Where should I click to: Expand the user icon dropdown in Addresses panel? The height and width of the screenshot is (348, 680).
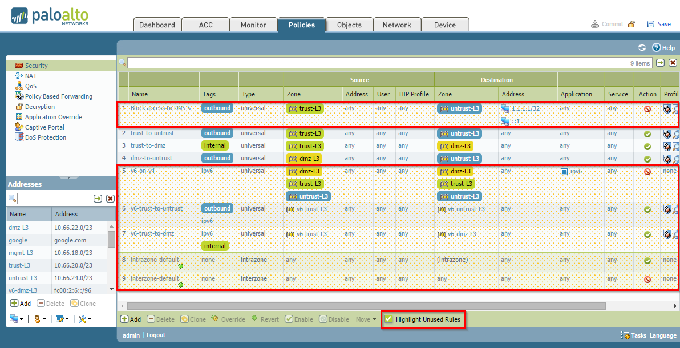[x=39, y=319]
